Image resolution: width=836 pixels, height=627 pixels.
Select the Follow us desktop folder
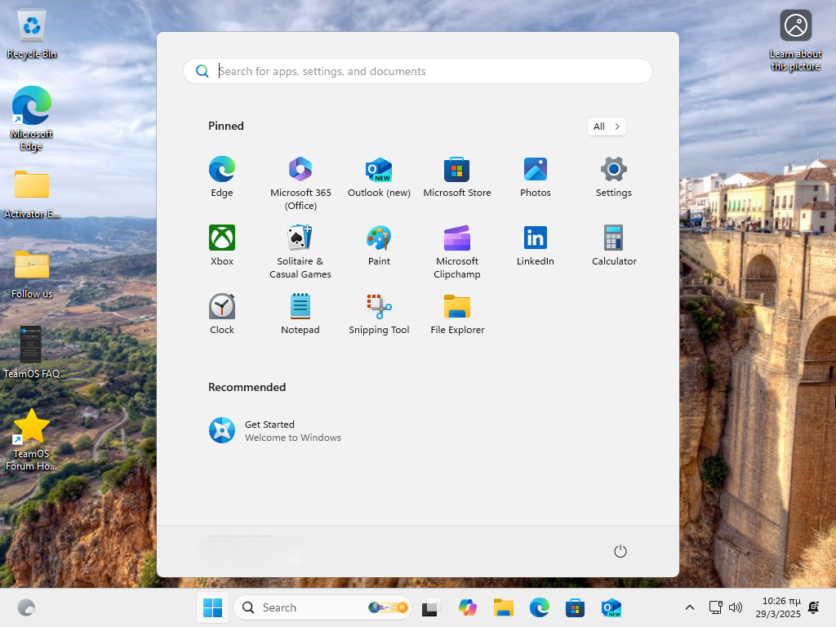point(32,274)
